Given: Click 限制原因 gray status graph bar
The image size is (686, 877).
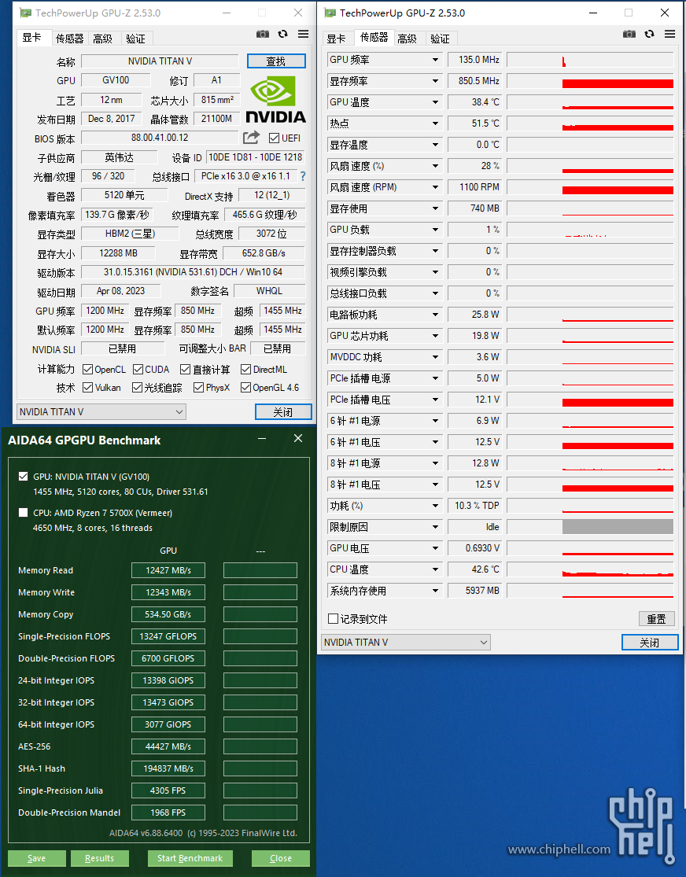Looking at the screenshot, I should 618,526.
